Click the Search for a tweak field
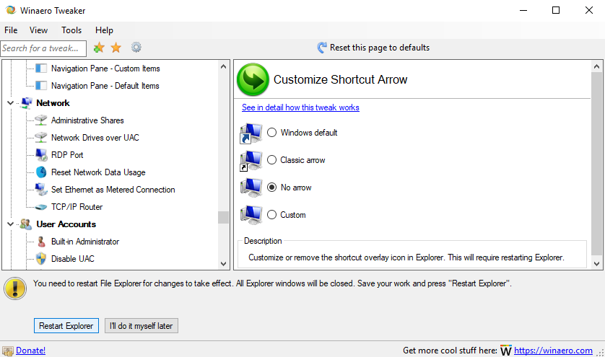Viewport: 605px width, 357px height. [x=43, y=48]
